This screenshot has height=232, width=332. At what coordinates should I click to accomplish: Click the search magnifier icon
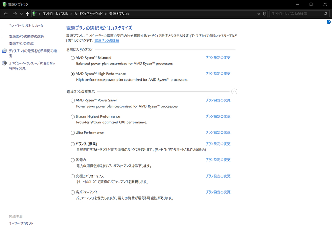coord(325,14)
